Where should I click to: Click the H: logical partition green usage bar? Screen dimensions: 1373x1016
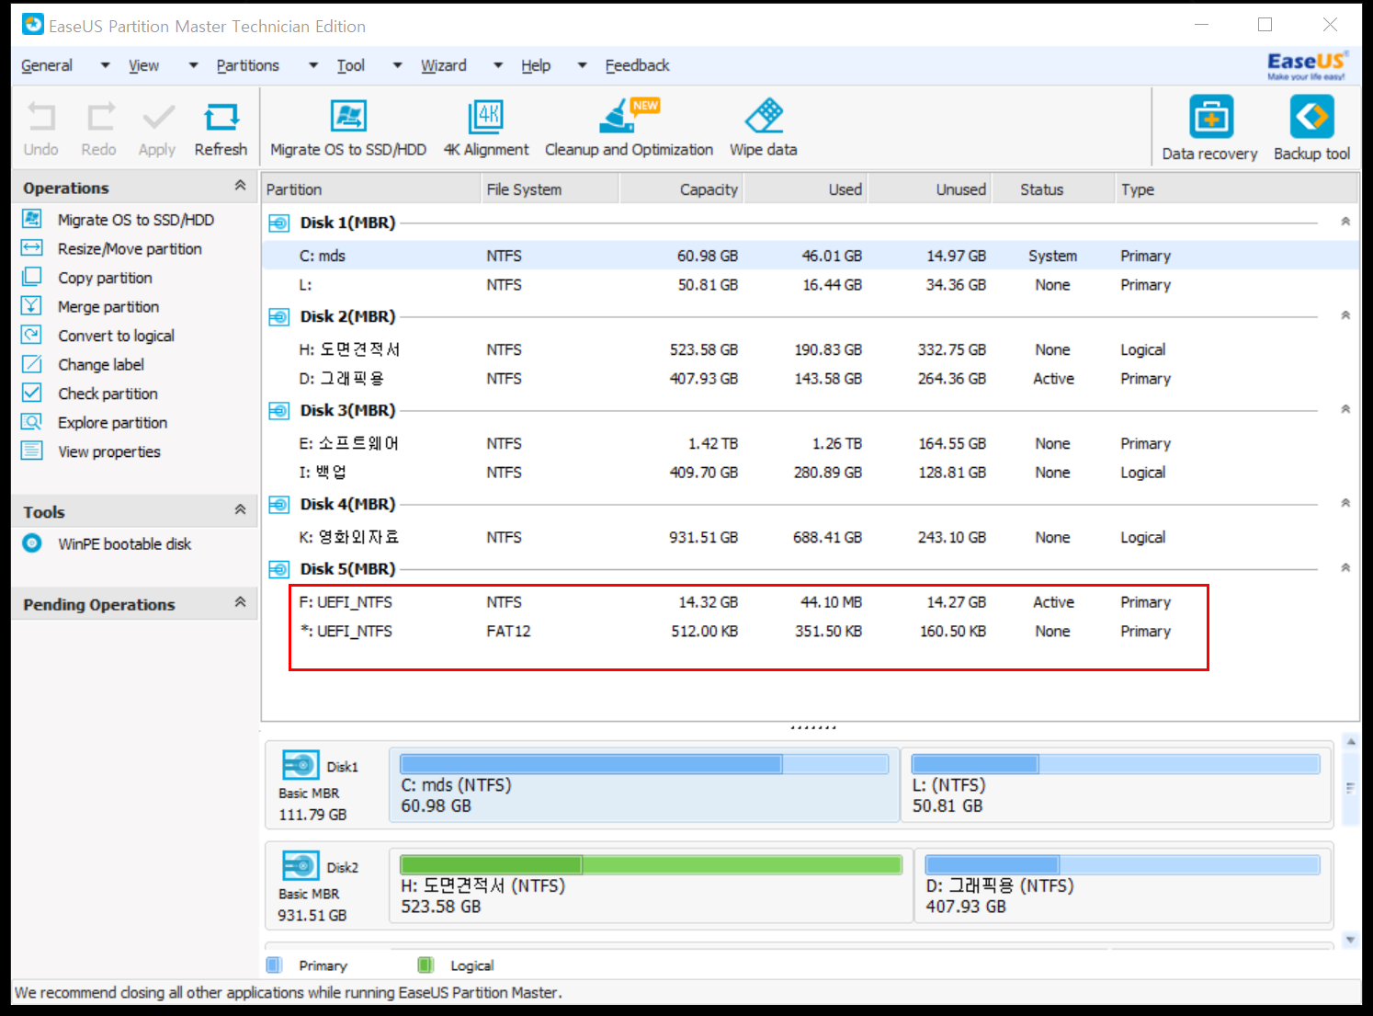[x=651, y=864]
